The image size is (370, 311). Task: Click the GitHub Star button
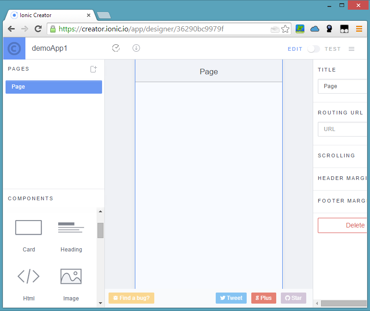(x=293, y=298)
